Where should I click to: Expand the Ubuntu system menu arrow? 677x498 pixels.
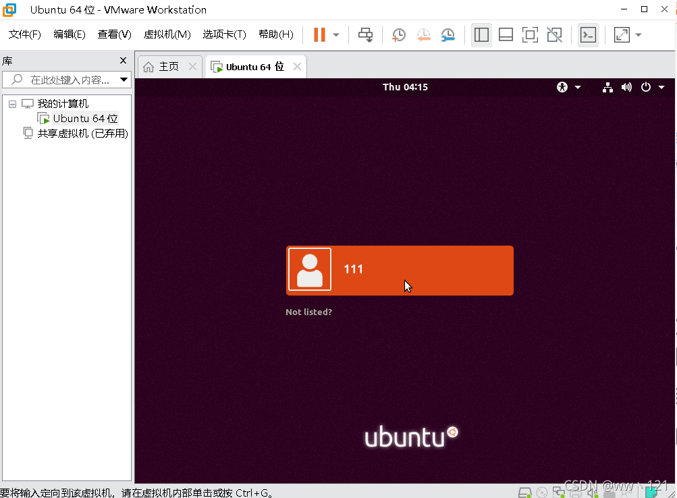[661, 87]
